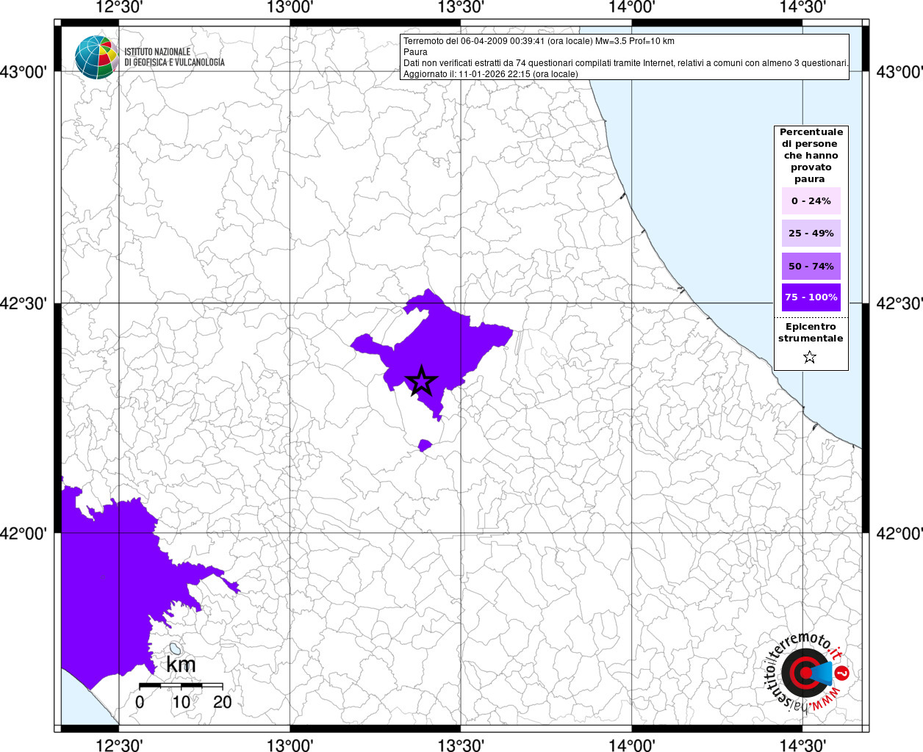Viewport: 923px width, 752px height.
Task: Click the large purple municipality around the epicenter
Action: (x=434, y=345)
